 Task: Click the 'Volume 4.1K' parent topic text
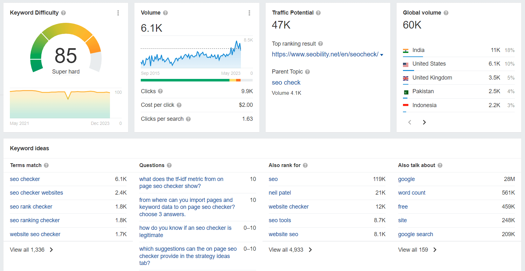click(286, 93)
